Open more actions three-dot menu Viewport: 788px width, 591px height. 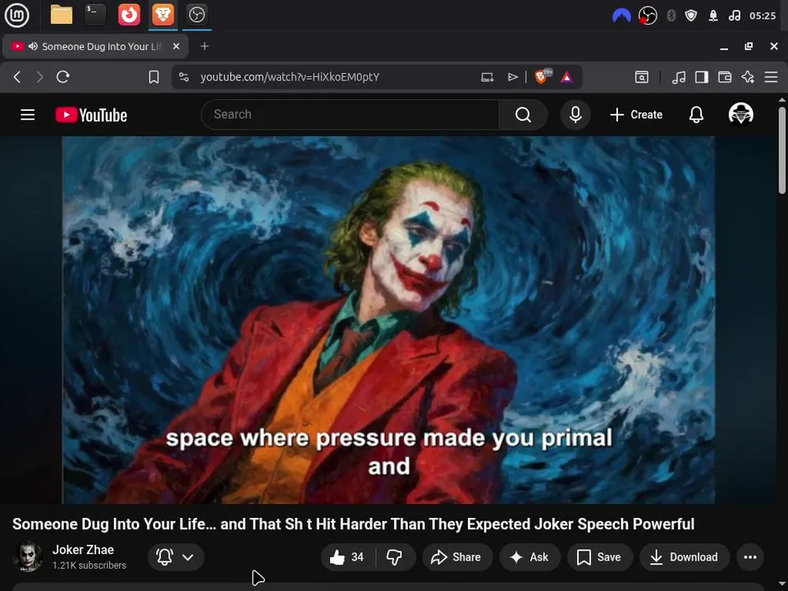pos(750,557)
